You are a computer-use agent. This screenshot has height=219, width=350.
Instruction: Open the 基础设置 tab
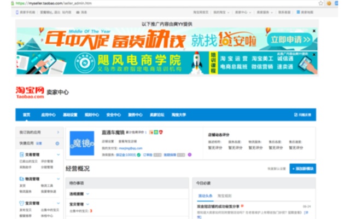[x=70, y=114]
